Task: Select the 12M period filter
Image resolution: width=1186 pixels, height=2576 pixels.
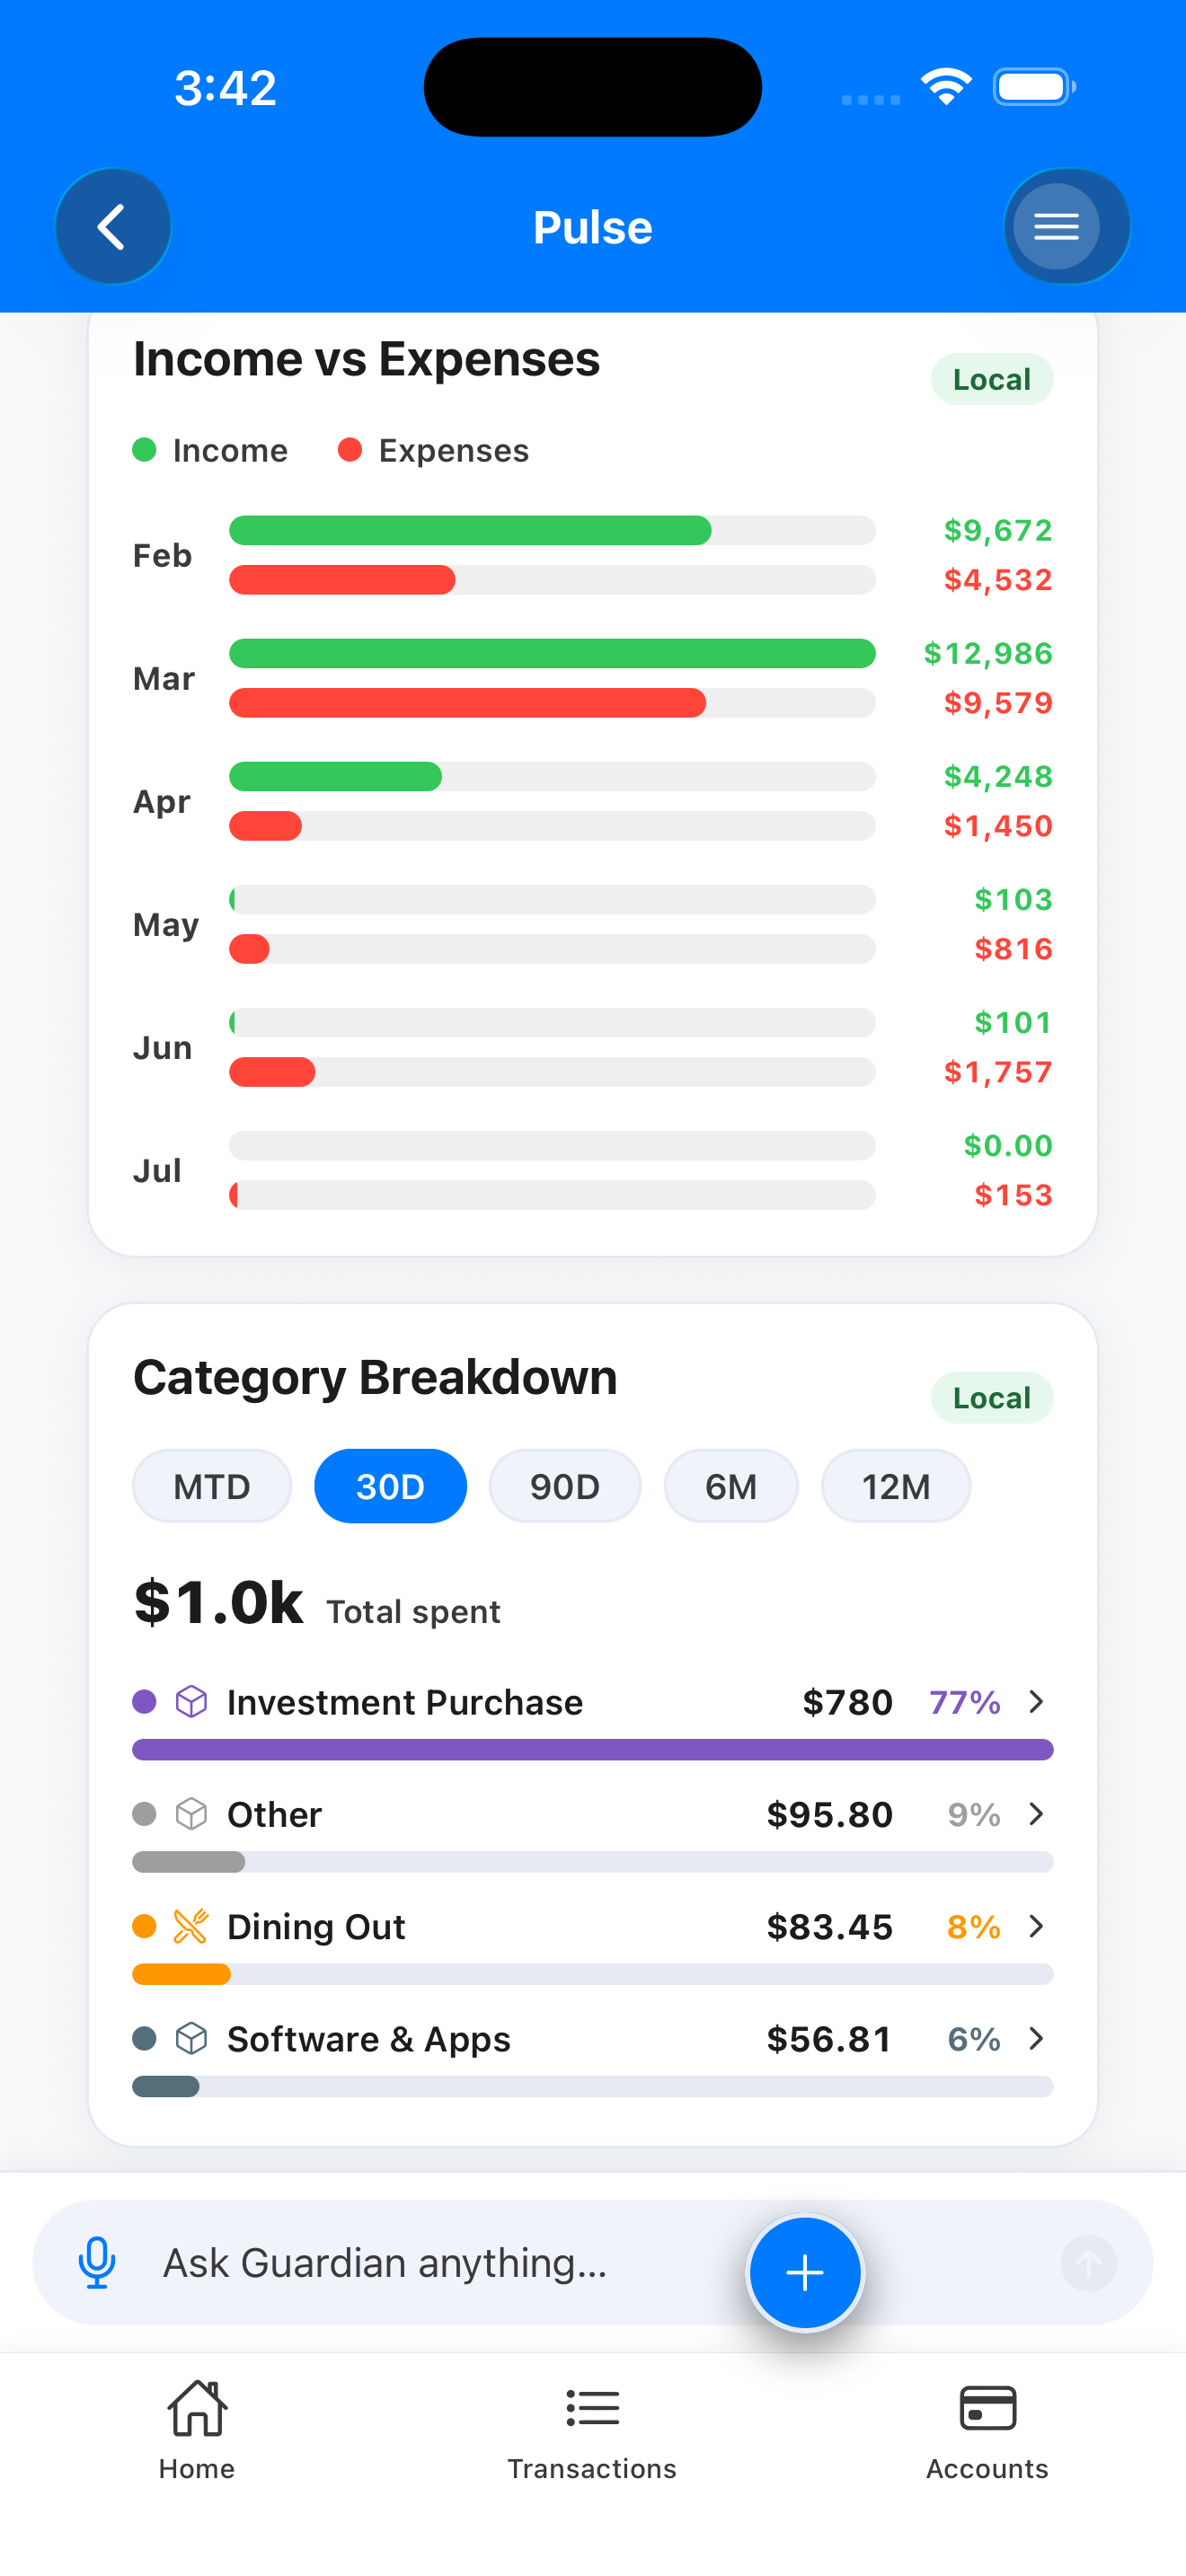Action: (x=896, y=1486)
